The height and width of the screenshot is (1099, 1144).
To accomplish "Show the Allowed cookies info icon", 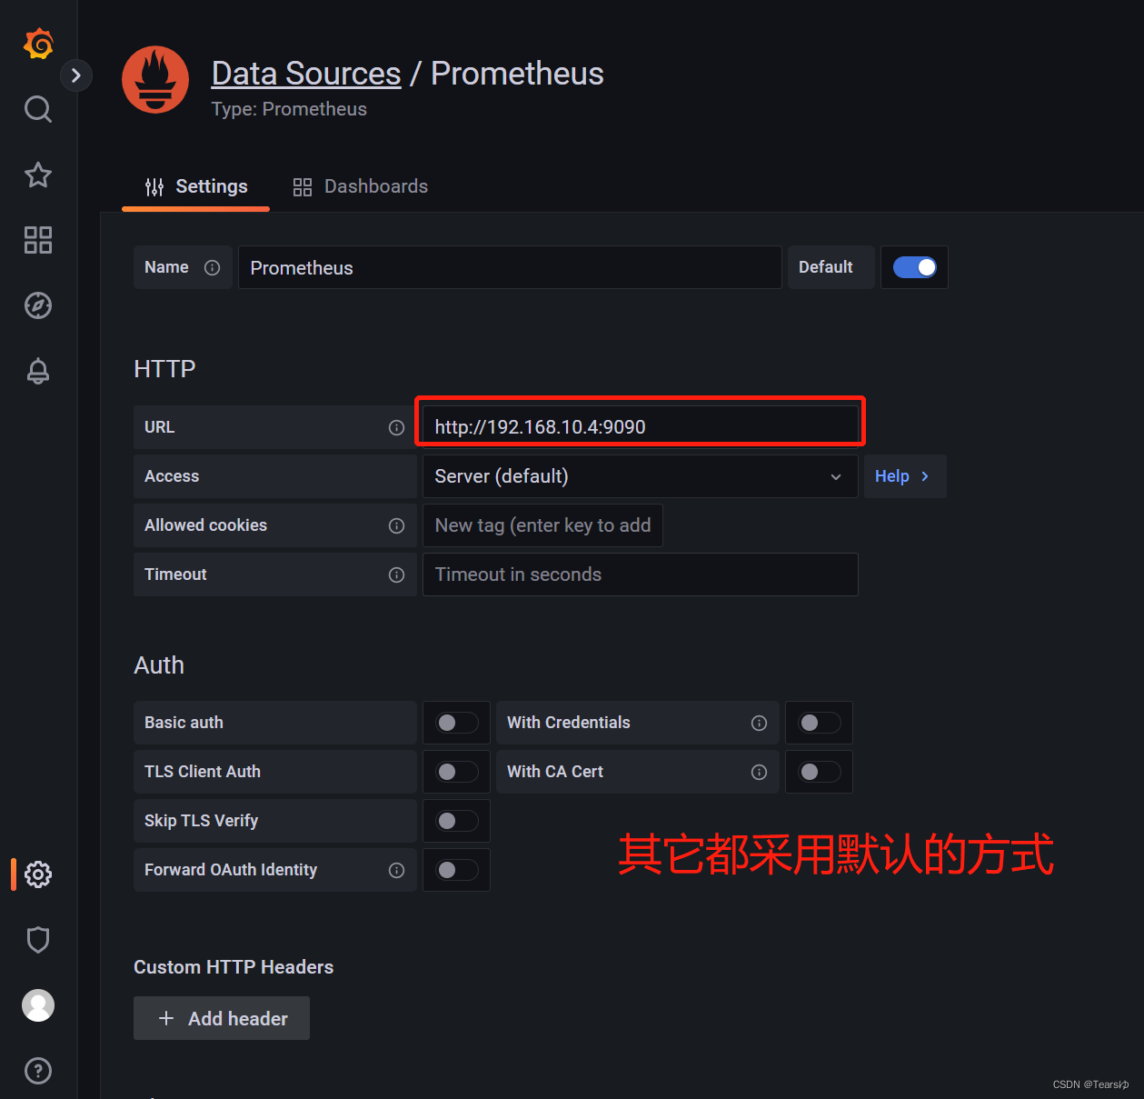I will point(396,525).
